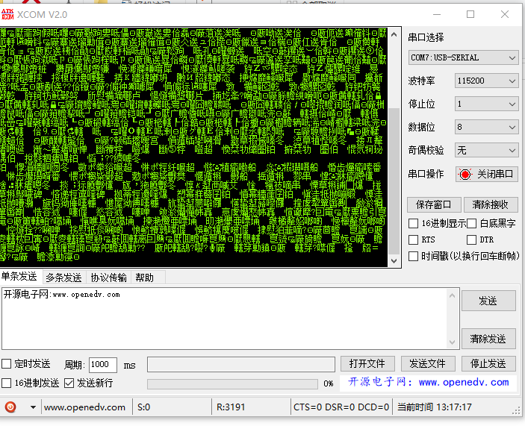Click the window resize grip in status bar

coord(516,411)
